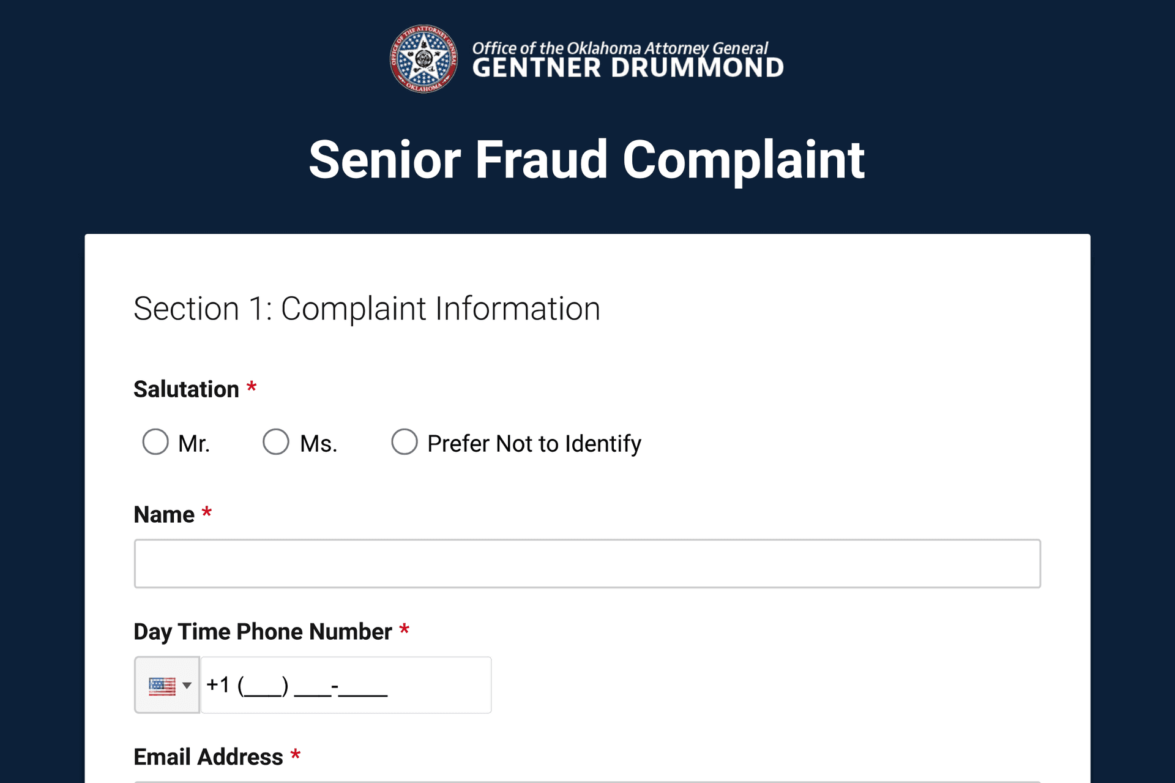Click the Day Time Phone Number label

pos(263,631)
